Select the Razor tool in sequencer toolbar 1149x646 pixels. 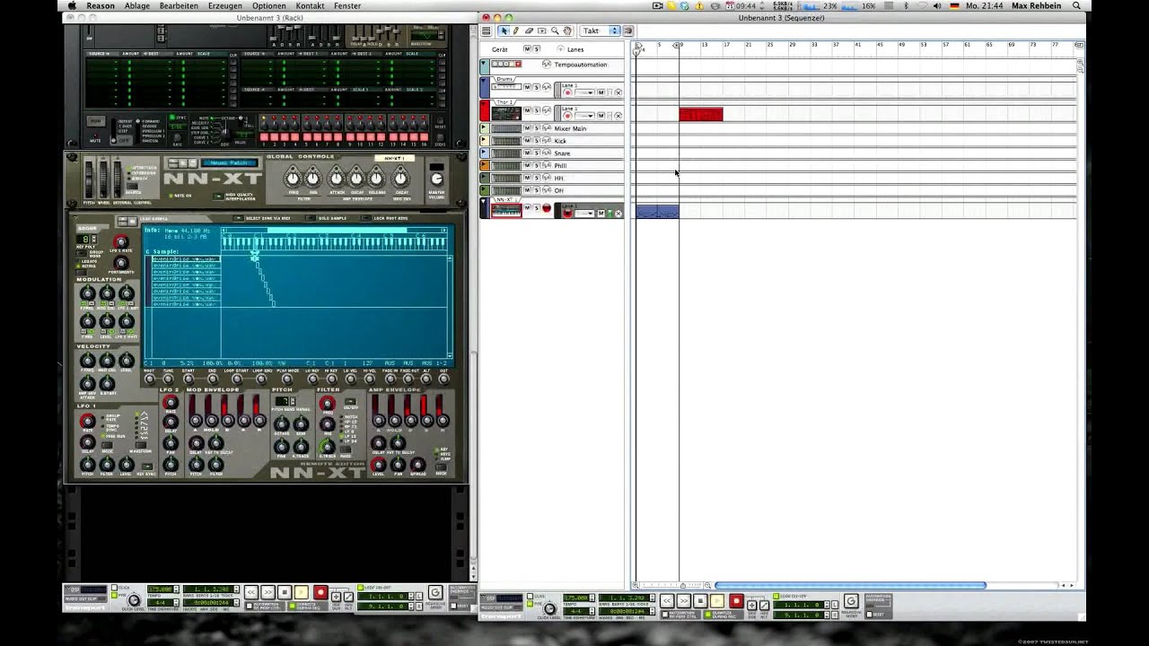[x=541, y=31]
